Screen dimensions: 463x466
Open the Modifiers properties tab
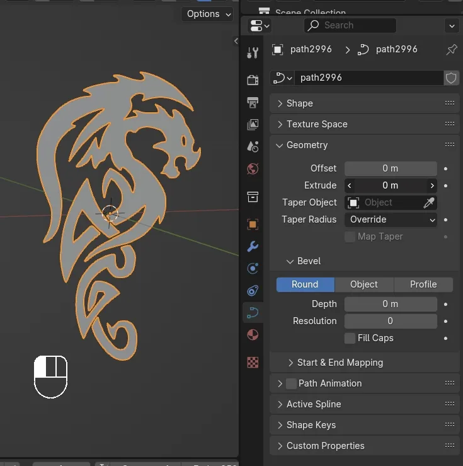click(x=253, y=247)
